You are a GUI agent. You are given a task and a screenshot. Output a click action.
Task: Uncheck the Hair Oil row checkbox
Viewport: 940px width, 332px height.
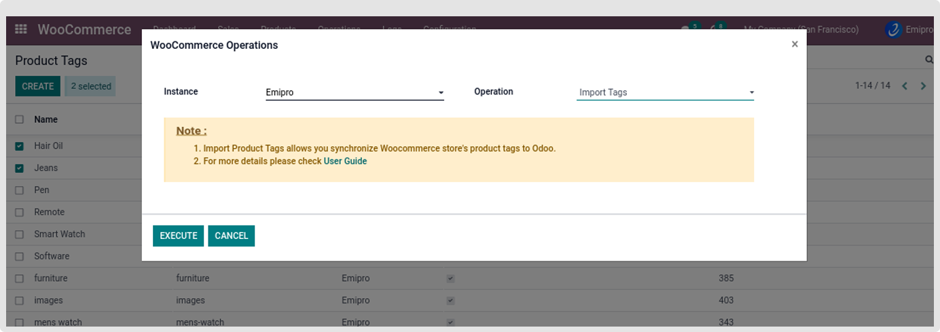[x=19, y=146]
